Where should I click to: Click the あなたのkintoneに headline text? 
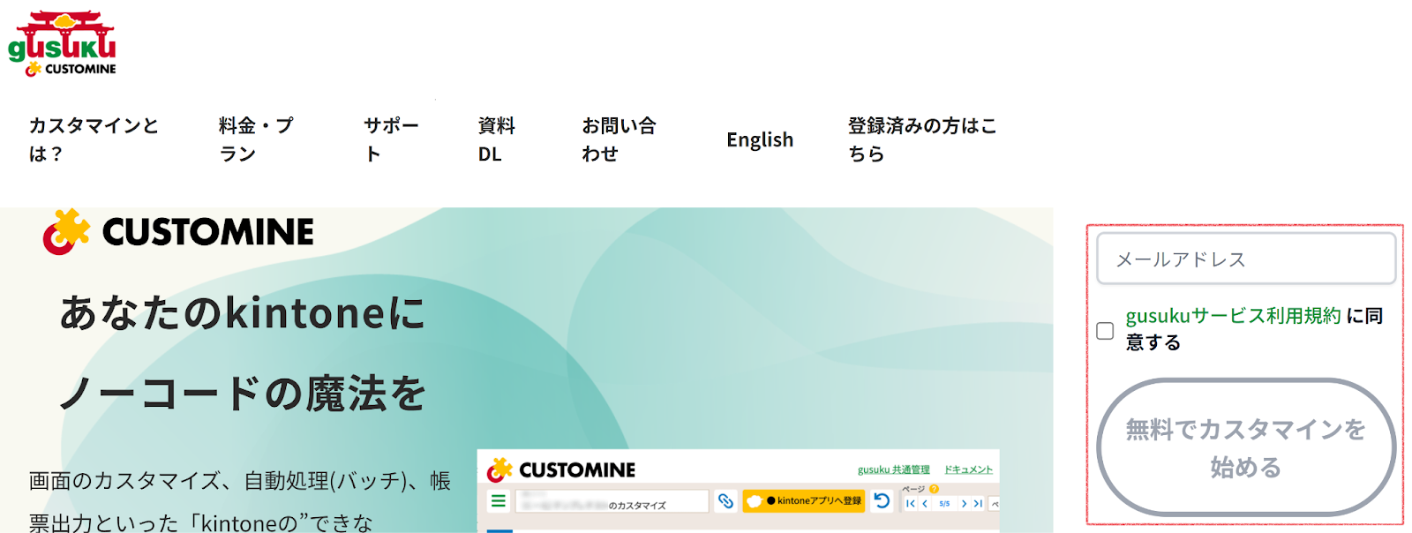coord(243,313)
